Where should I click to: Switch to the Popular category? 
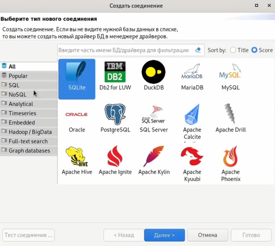pos(29,76)
